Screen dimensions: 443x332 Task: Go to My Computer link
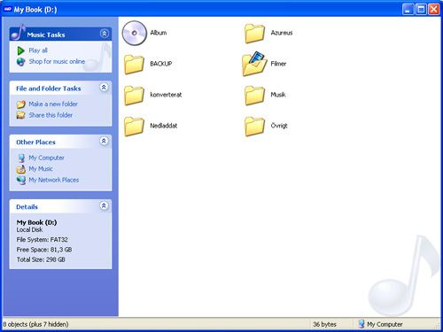point(46,158)
